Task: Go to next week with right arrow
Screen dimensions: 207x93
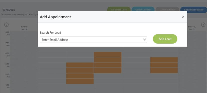Action: tap(203, 25)
